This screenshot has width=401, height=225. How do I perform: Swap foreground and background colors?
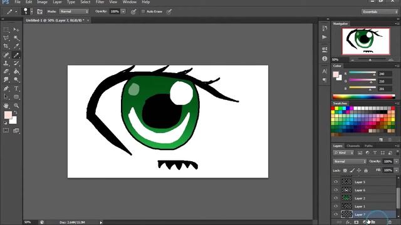point(16,112)
